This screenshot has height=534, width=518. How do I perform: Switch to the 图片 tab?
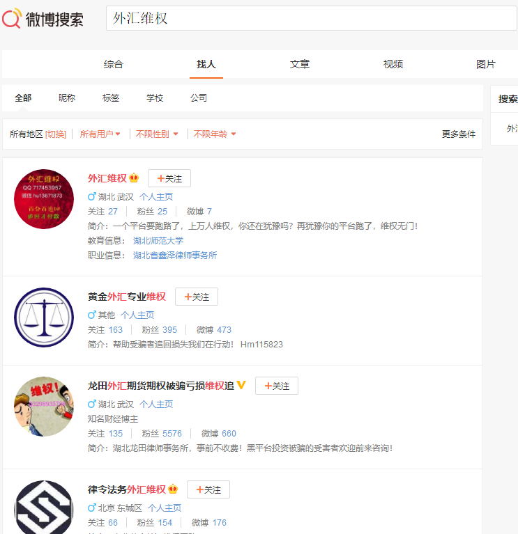(486, 64)
